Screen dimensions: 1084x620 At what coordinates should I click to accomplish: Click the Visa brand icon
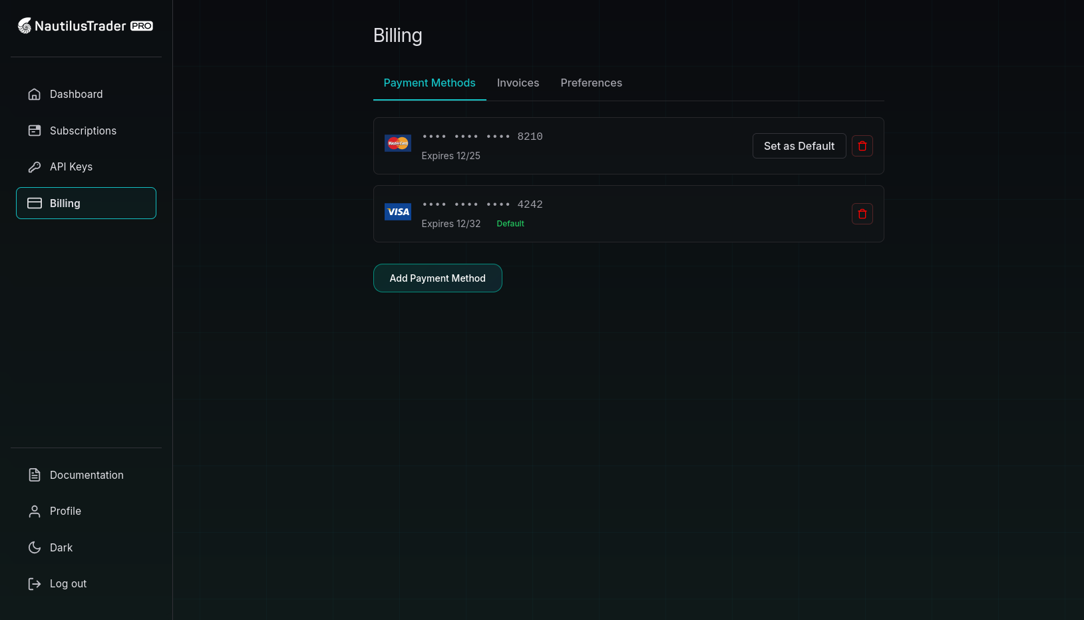pos(397,212)
